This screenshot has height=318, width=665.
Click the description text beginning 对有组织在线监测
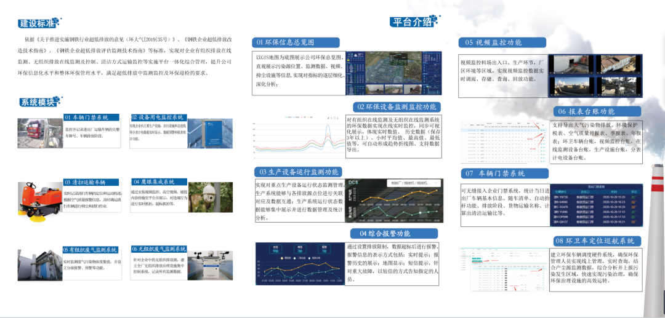click(394, 135)
